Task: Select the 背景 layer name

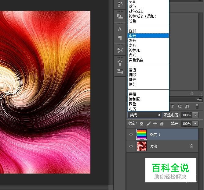Action: click(154, 146)
